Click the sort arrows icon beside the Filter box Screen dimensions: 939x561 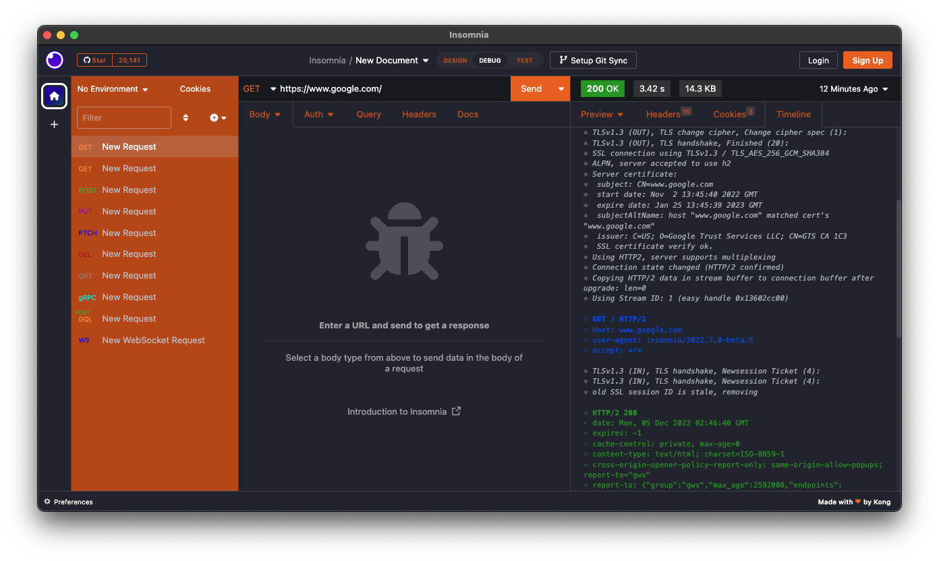coord(186,117)
